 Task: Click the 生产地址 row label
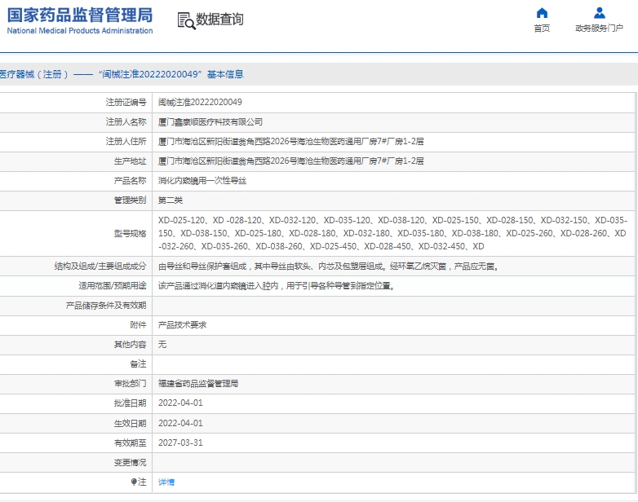tap(131, 161)
